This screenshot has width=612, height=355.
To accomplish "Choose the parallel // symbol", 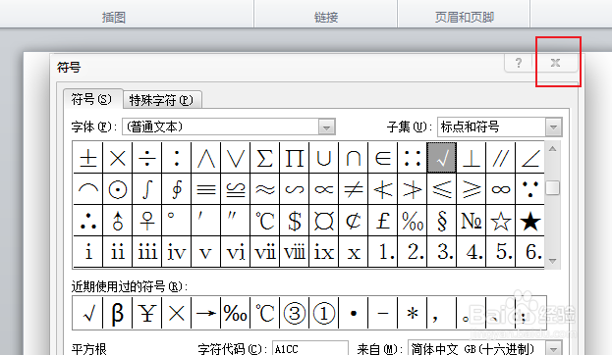I will tap(501, 158).
